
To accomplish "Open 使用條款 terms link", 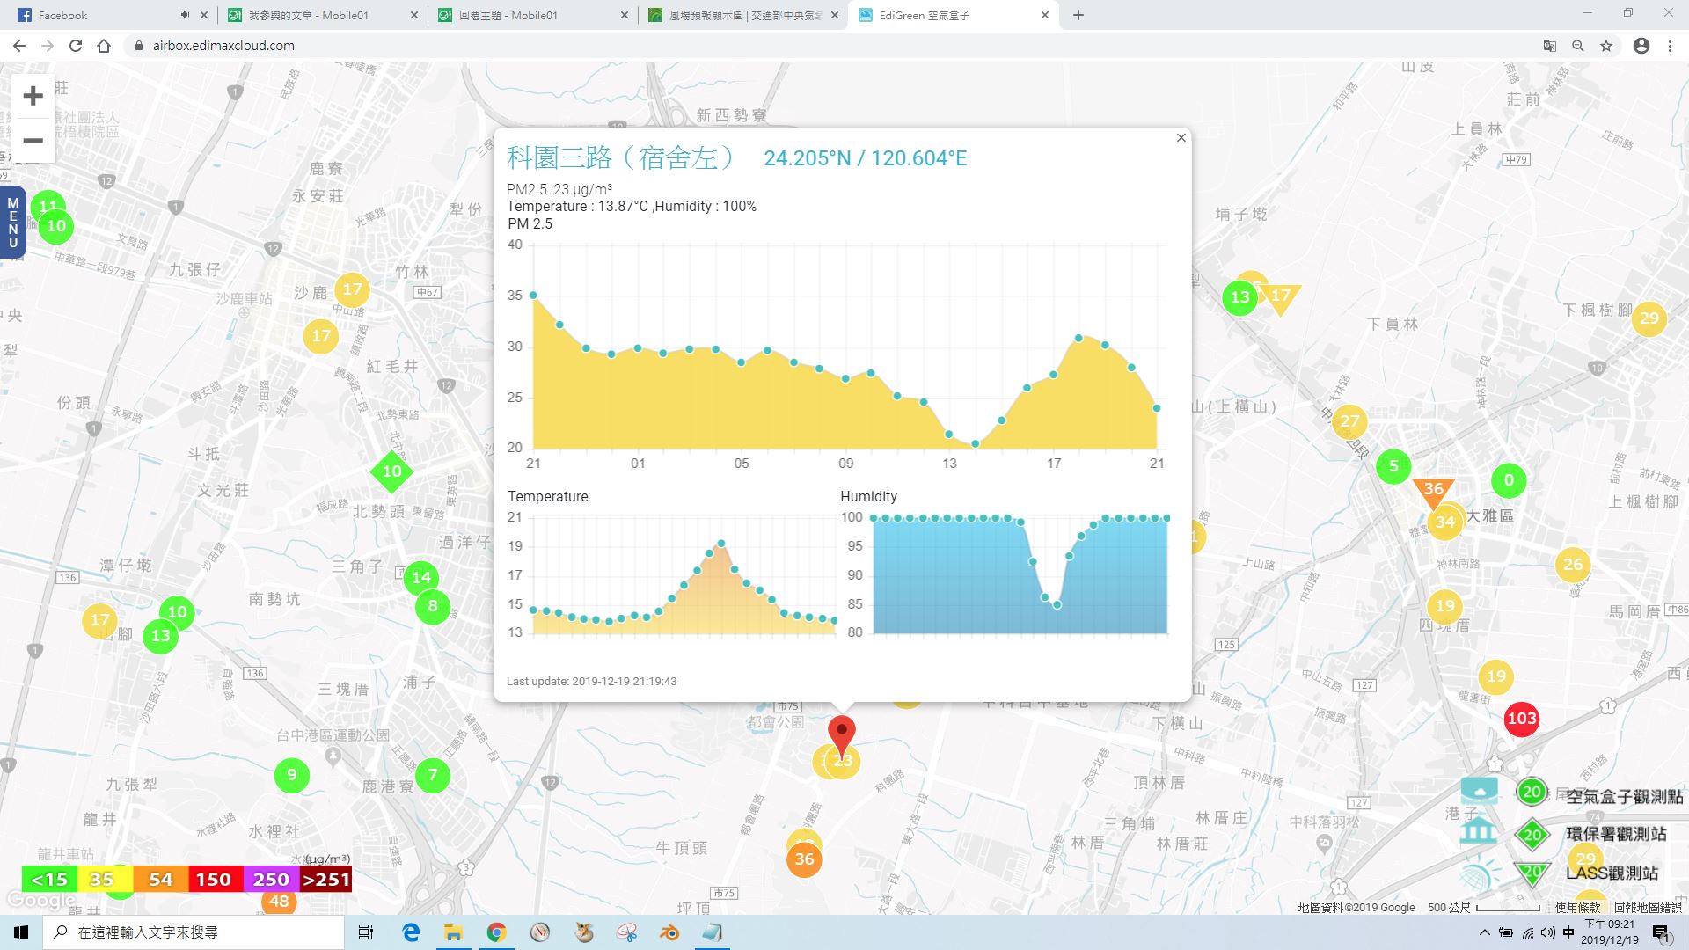I will click(1577, 907).
